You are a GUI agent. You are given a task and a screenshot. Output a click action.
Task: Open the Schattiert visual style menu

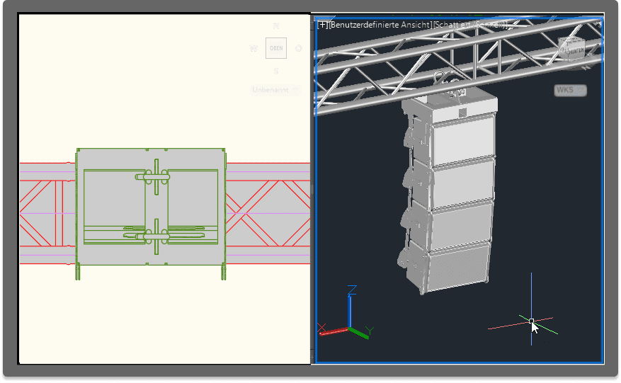pyautogui.click(x=471, y=25)
